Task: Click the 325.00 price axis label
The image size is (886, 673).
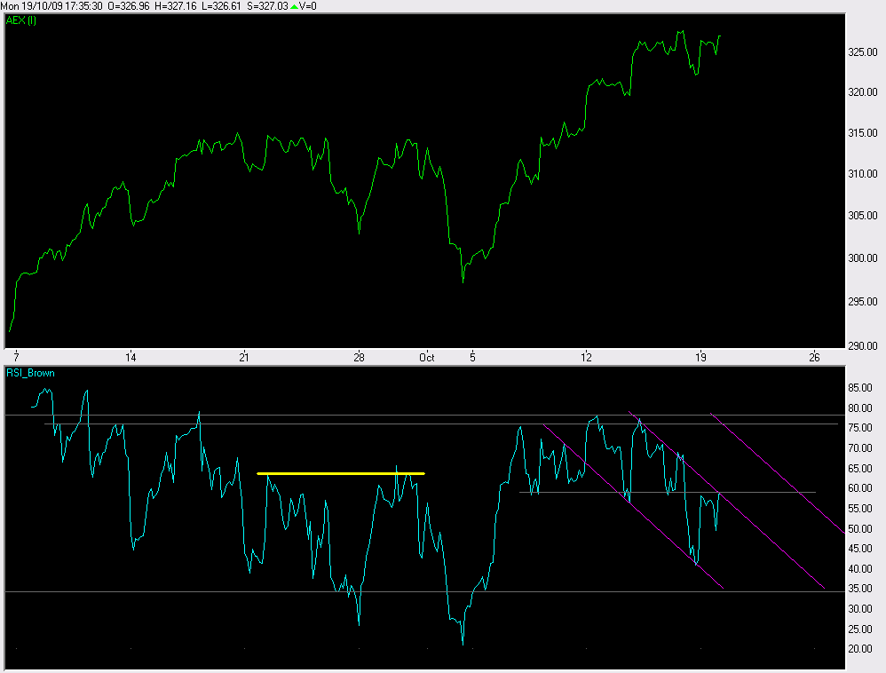Action: (x=862, y=52)
